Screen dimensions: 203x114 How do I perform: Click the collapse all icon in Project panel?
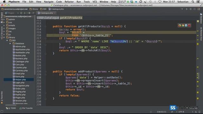pos(25,13)
